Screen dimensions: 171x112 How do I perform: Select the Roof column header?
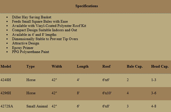[x=106, y=66]
